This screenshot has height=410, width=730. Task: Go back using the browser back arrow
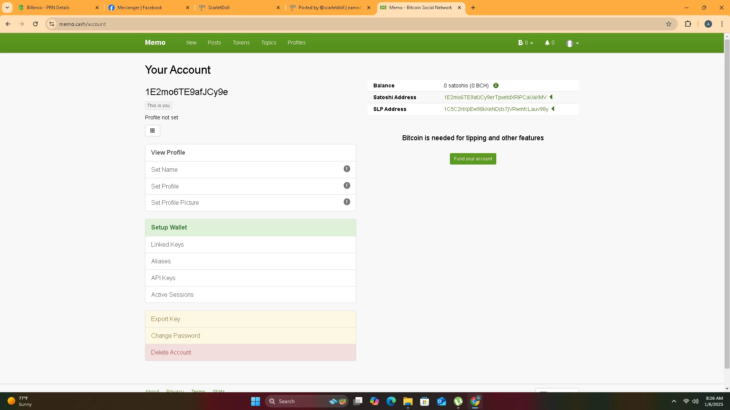pos(8,24)
